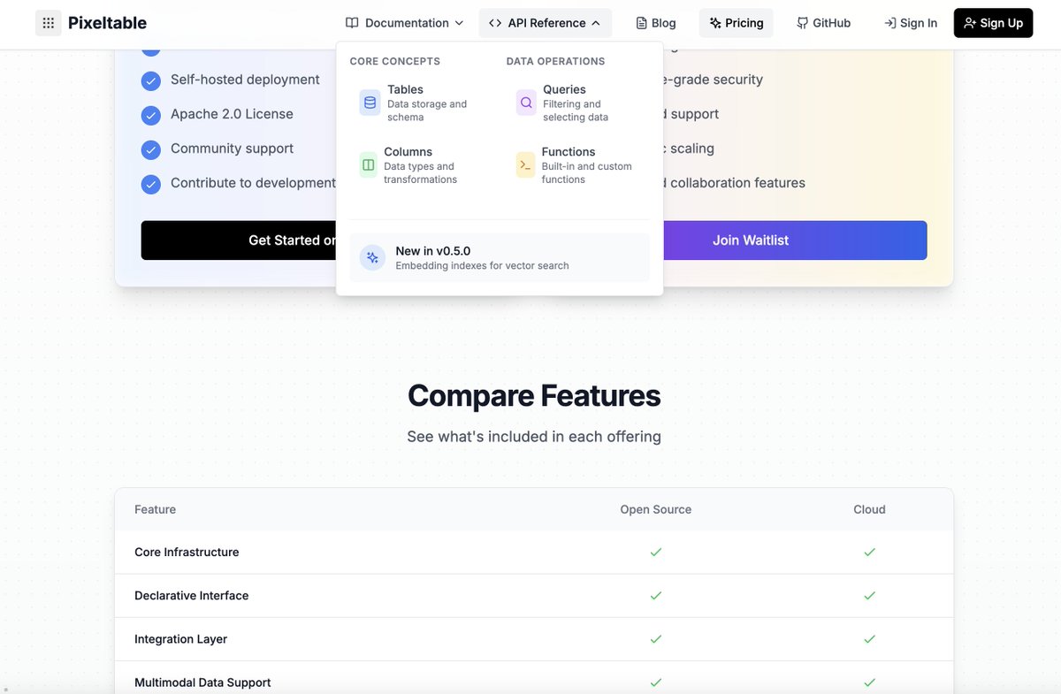
Task: Click Cloud checkmark for Integration Layer
Action: (869, 638)
